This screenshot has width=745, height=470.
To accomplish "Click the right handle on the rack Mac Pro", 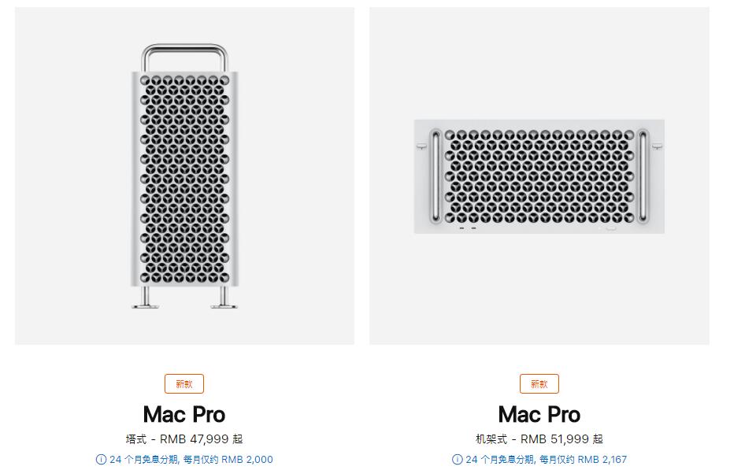I will point(644,176).
